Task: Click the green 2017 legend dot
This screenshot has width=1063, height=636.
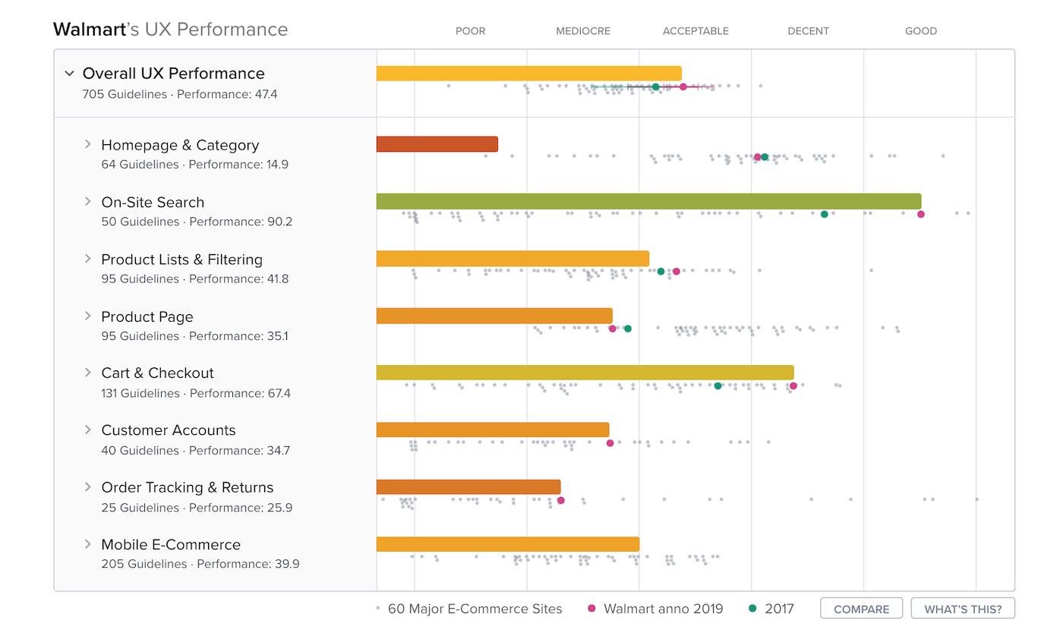Action: tap(752, 609)
